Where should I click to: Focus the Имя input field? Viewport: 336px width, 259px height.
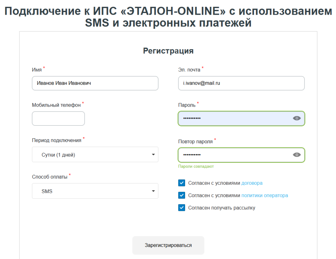pos(95,83)
